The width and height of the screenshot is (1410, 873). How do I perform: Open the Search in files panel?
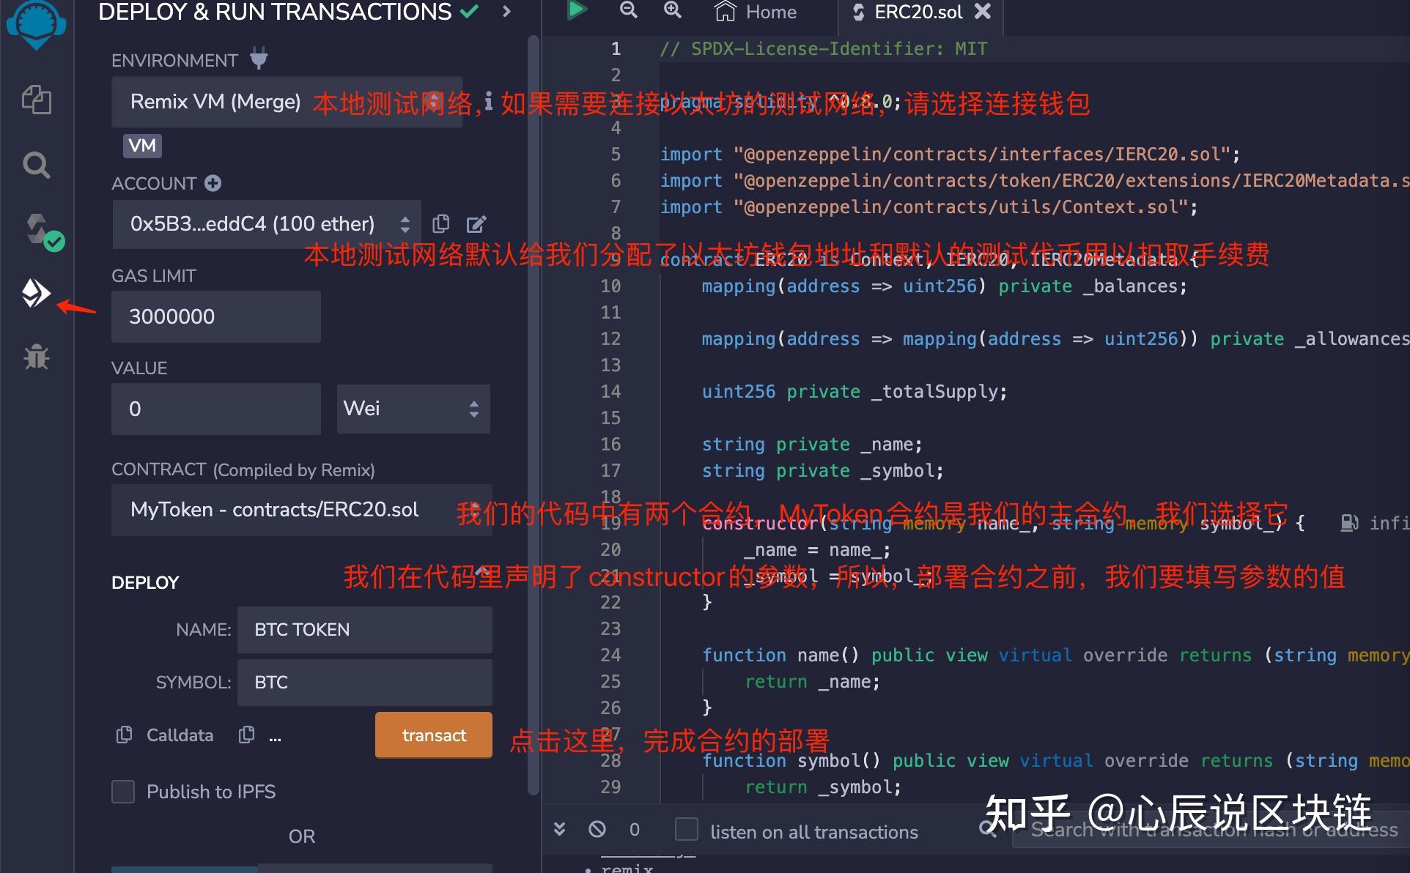click(x=36, y=165)
